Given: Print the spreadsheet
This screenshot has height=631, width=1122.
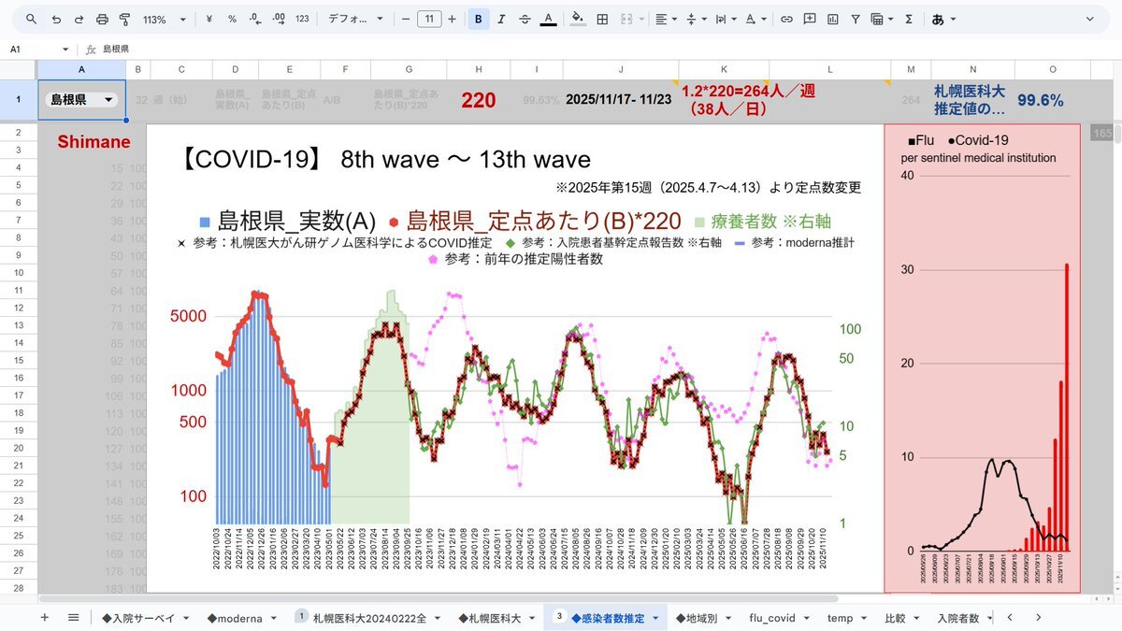Looking at the screenshot, I should click(x=102, y=19).
